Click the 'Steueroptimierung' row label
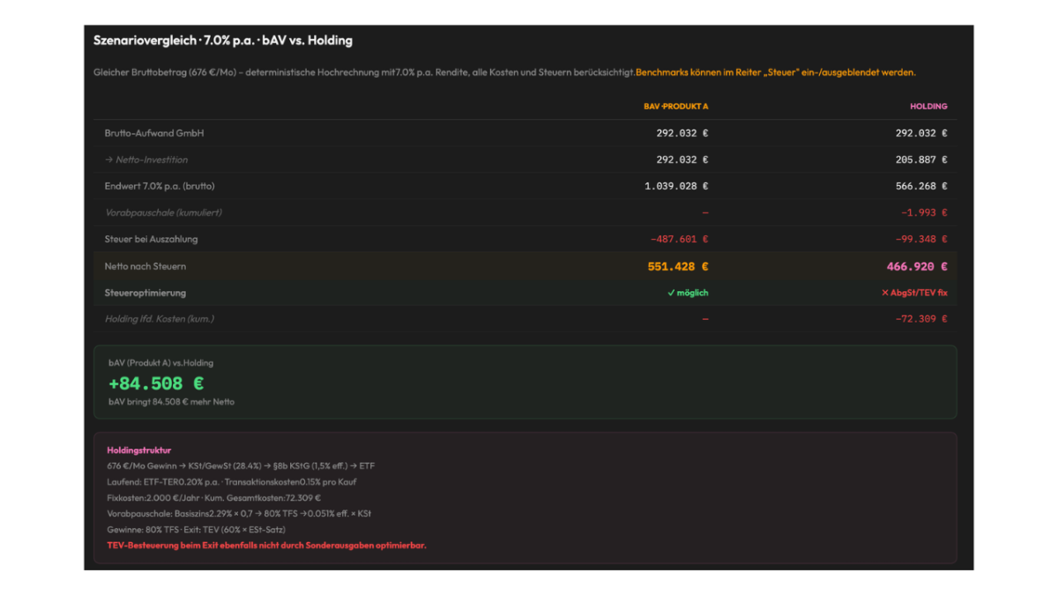Viewport: 1058px width, 595px height. pos(145,293)
